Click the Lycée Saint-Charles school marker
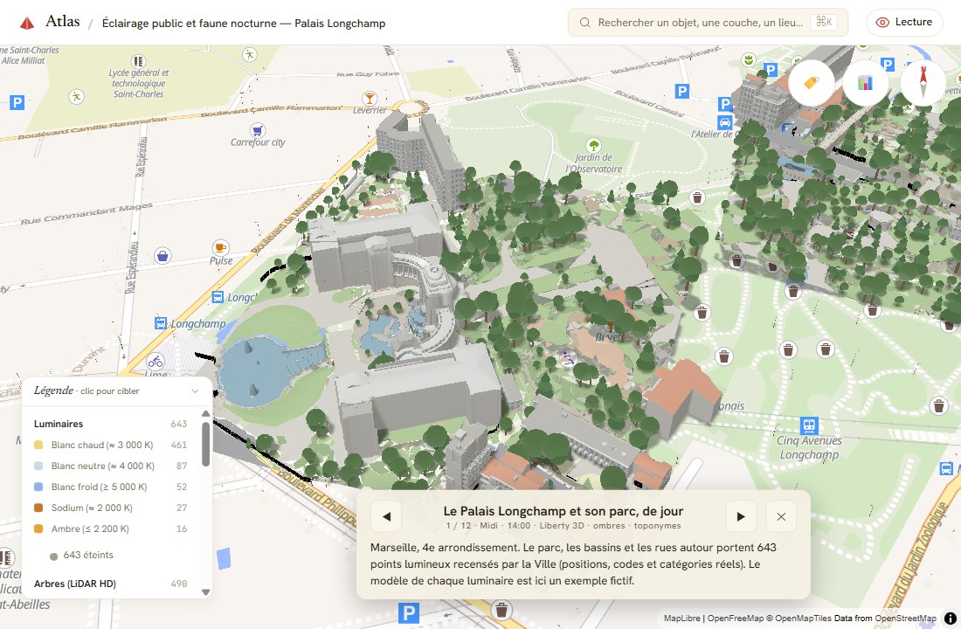 [x=139, y=61]
